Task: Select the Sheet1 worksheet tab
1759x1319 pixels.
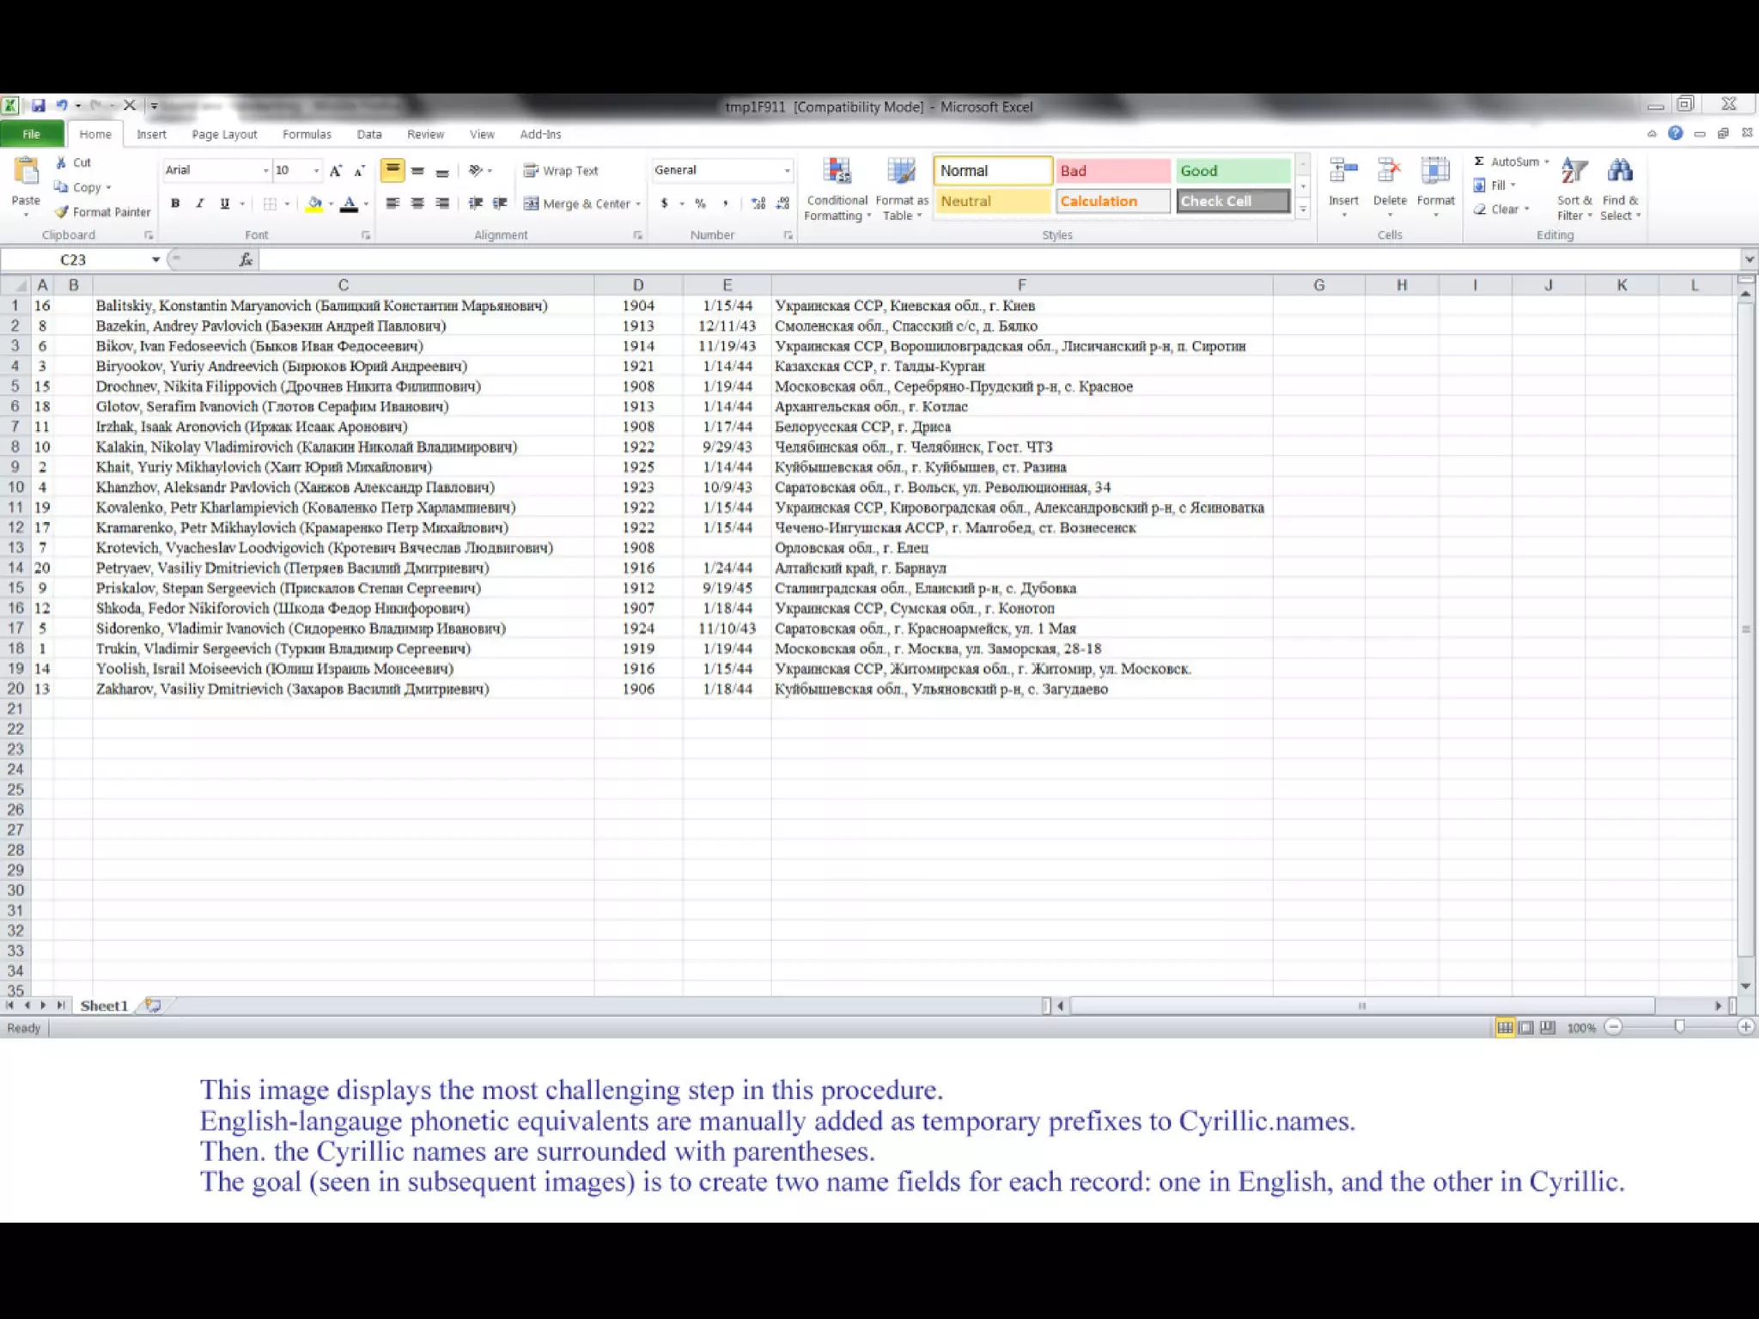Action: 104,1006
